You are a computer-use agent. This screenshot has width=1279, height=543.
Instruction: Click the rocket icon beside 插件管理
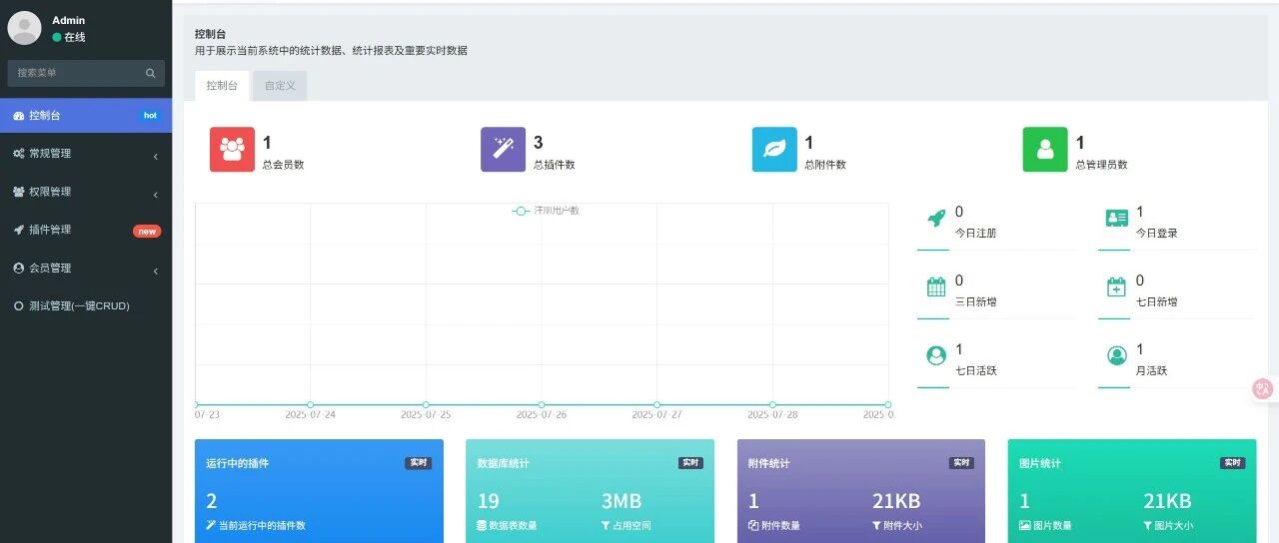(18, 230)
